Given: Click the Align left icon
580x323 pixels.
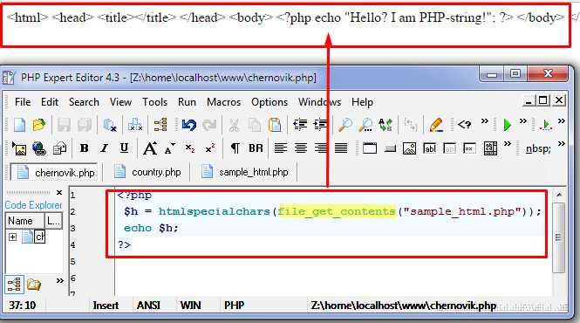Looking at the screenshot, I should point(281,148).
